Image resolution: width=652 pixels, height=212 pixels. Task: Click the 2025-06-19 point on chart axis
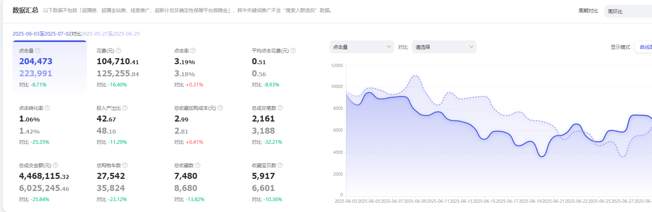pyautogui.click(x=530, y=201)
